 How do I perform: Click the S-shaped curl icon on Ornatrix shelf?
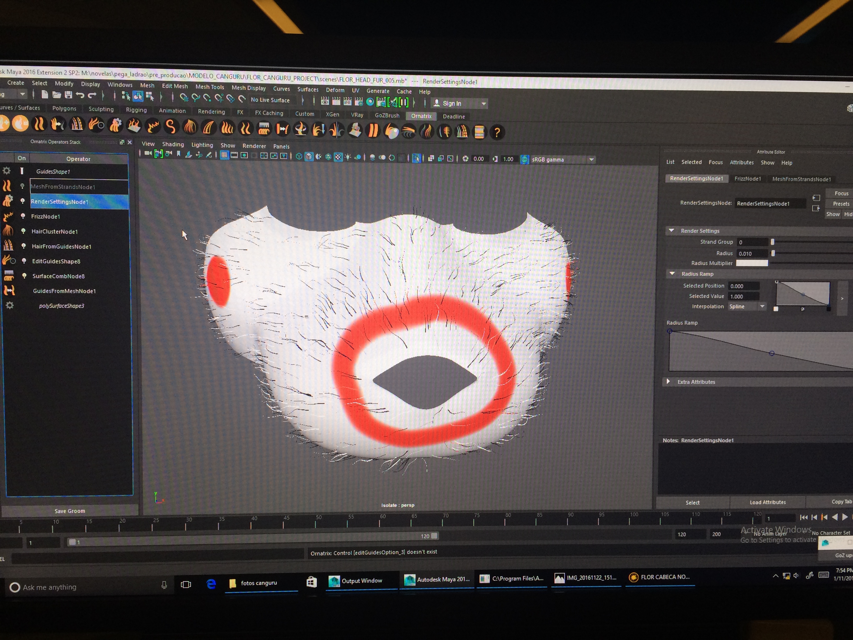click(x=170, y=127)
